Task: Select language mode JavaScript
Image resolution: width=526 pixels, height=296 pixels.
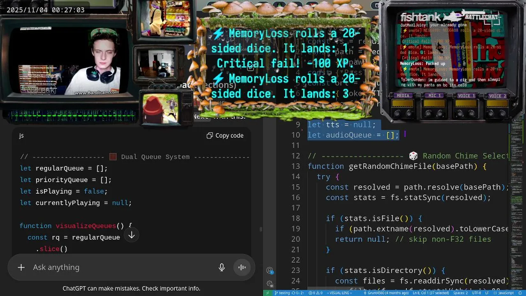Action: tap(503, 293)
